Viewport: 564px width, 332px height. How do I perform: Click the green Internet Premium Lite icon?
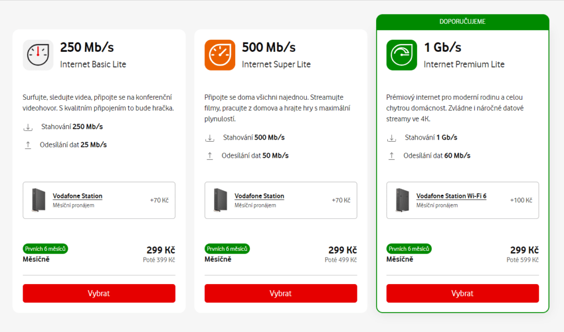pyautogui.click(x=402, y=55)
